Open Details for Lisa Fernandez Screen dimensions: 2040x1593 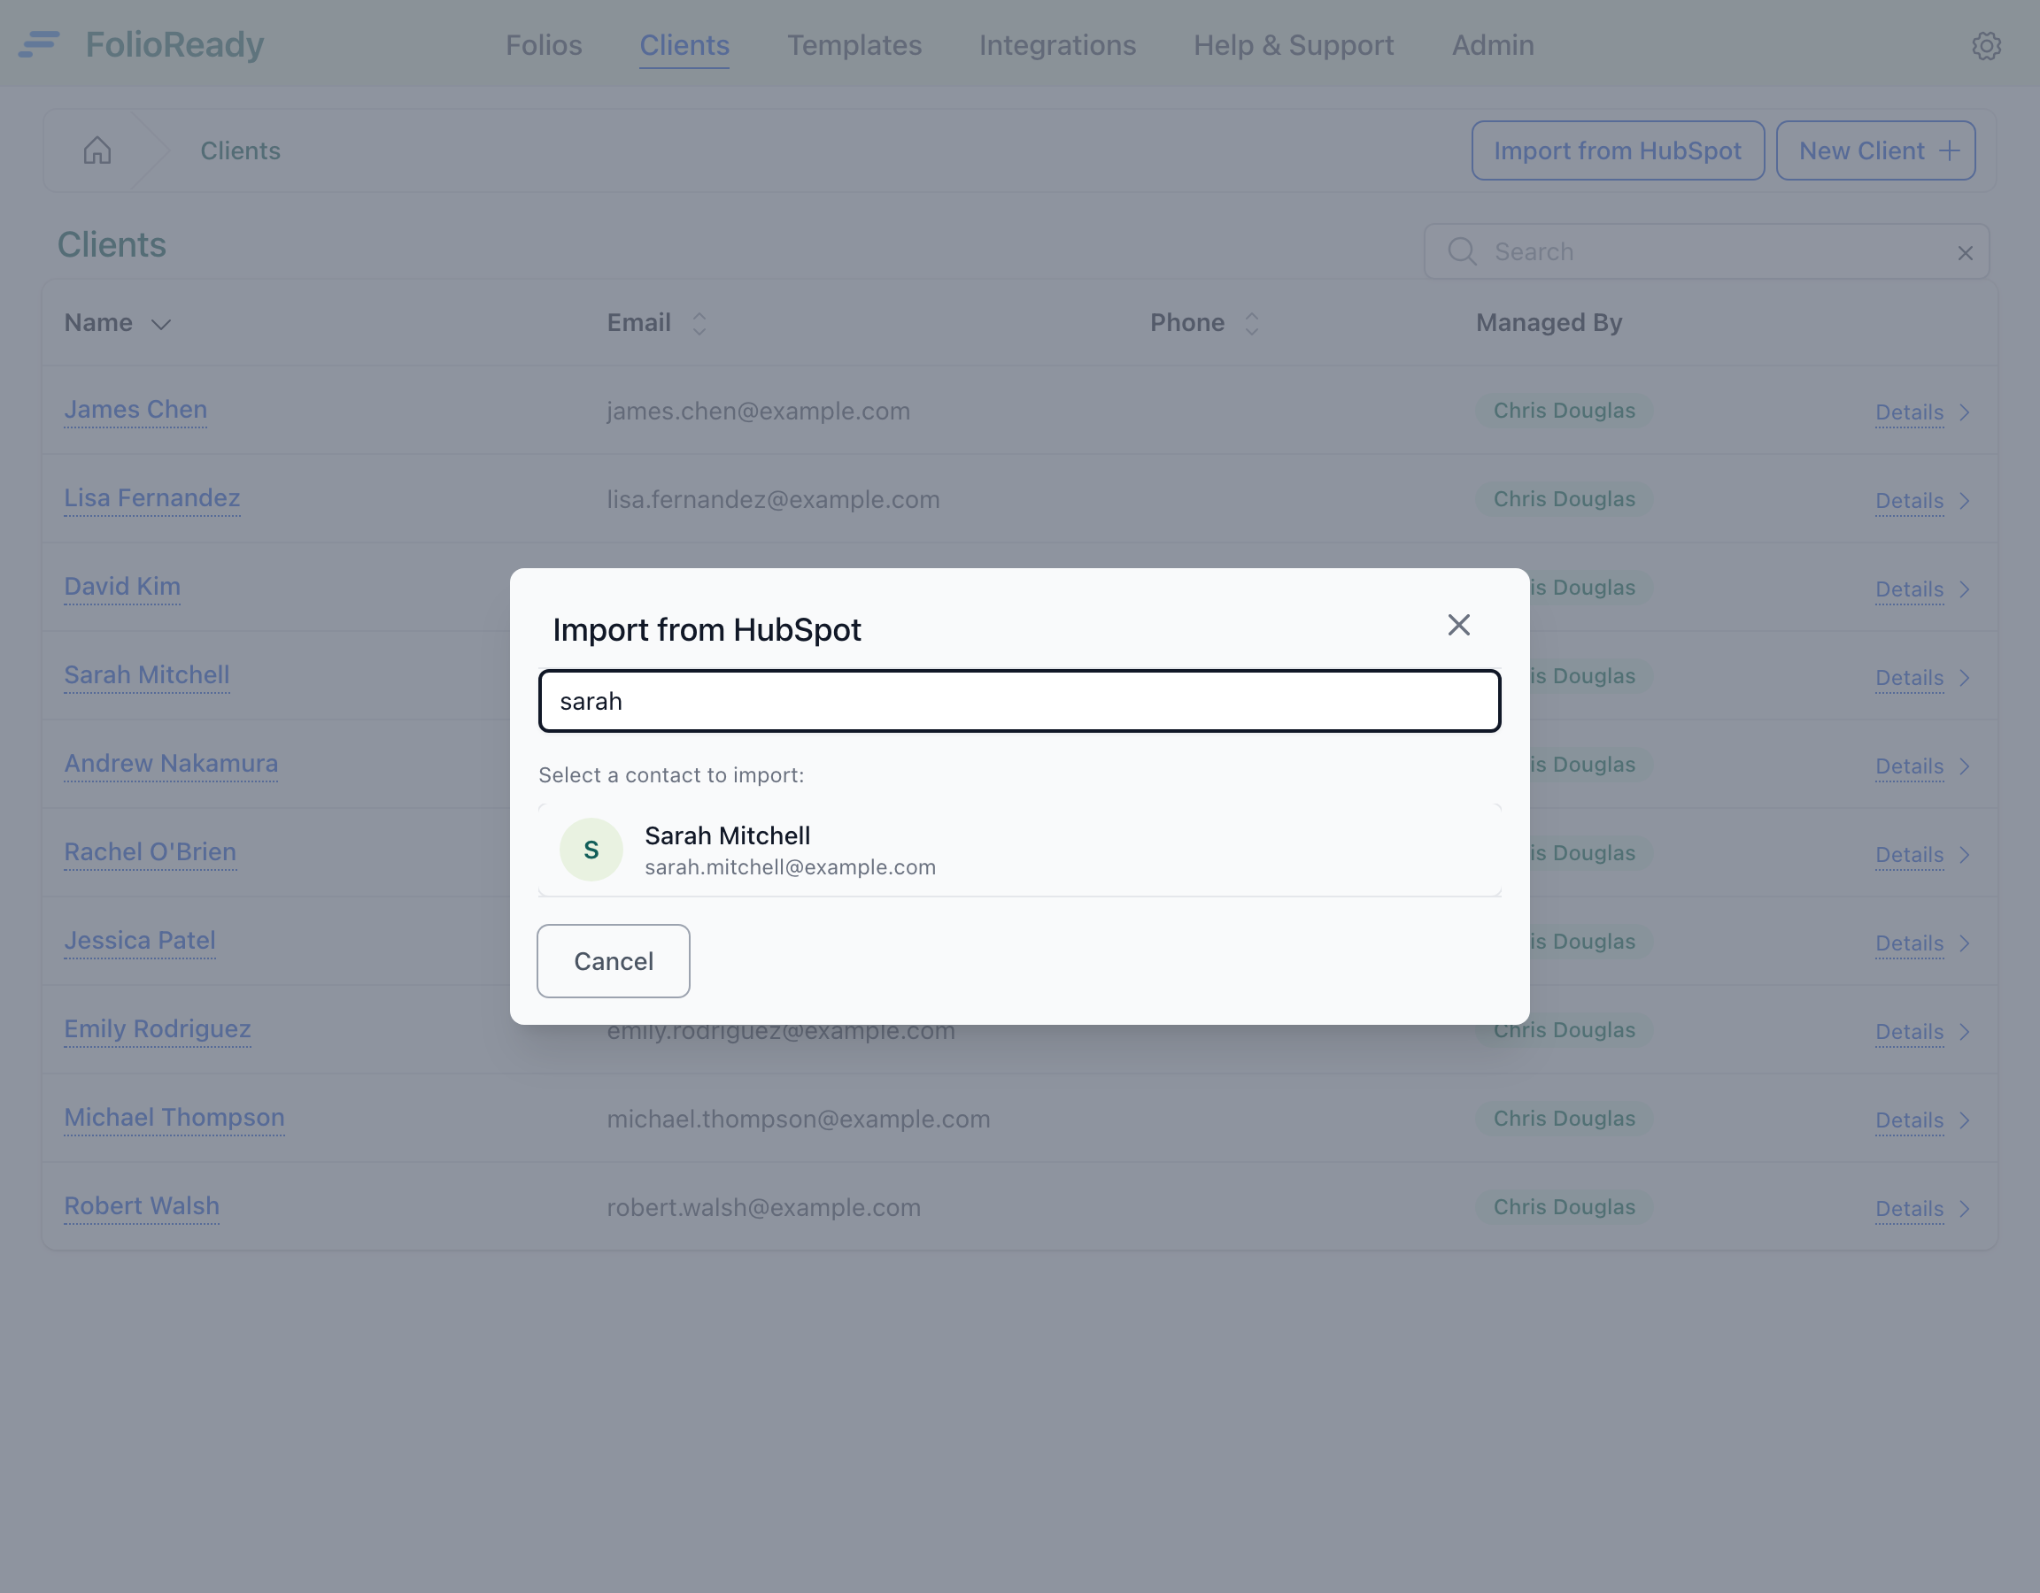point(1908,501)
